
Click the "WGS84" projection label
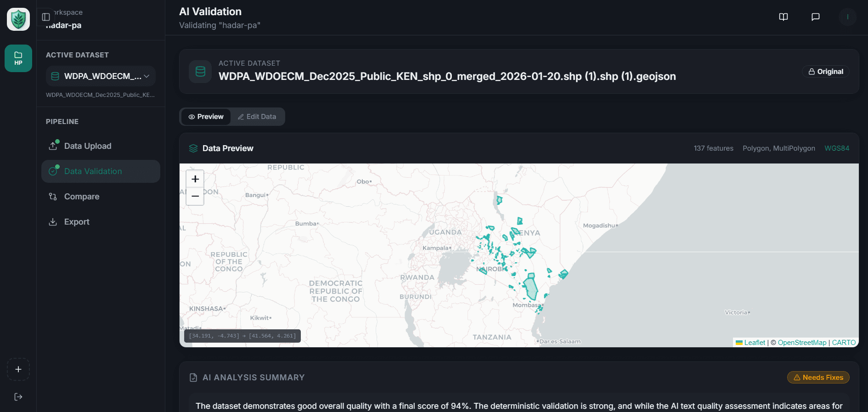tap(837, 148)
